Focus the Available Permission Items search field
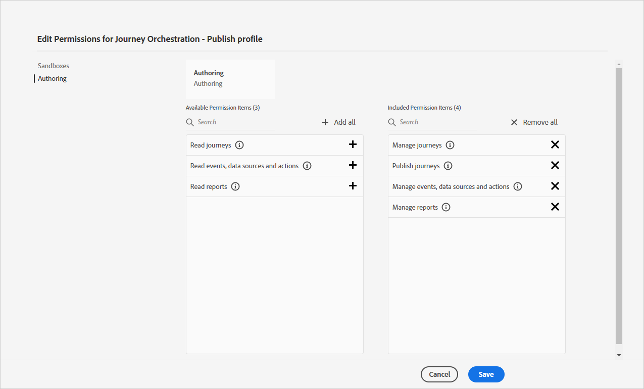 point(235,122)
